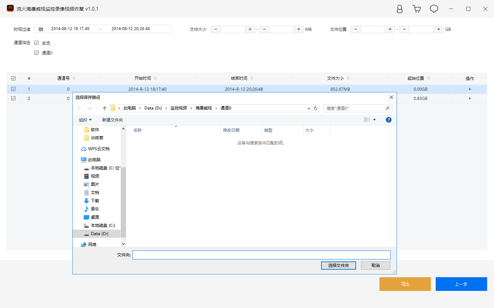Uncheck the row 2 checkbox
The width and height of the screenshot is (494, 308).
pyautogui.click(x=13, y=98)
